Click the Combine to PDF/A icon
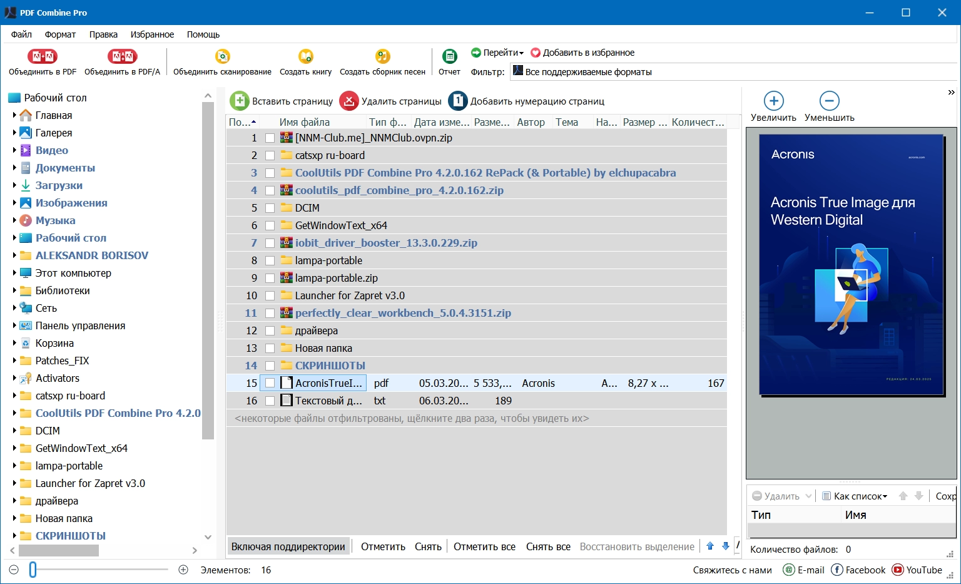Screen dimensions: 961x584 [x=122, y=56]
